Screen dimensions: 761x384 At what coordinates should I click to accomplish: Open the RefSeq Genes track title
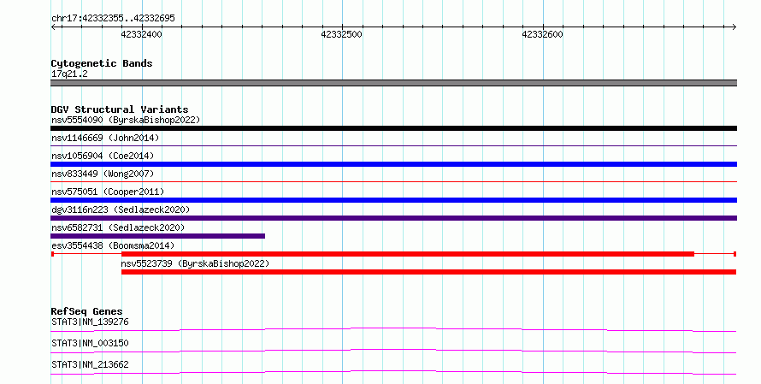click(x=86, y=311)
